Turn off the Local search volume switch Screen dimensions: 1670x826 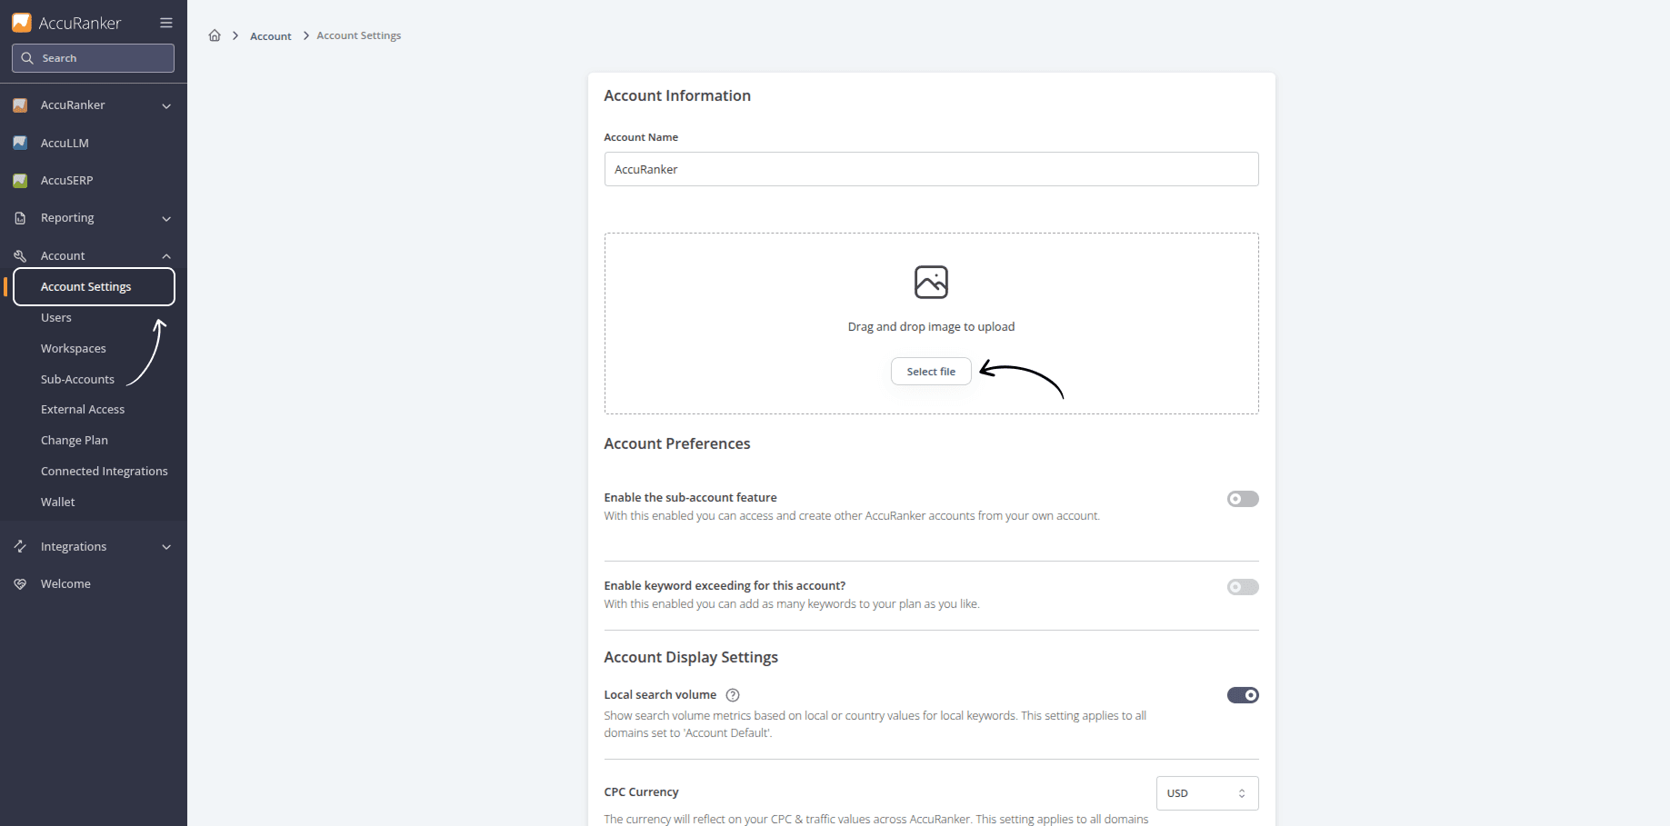pyautogui.click(x=1243, y=695)
